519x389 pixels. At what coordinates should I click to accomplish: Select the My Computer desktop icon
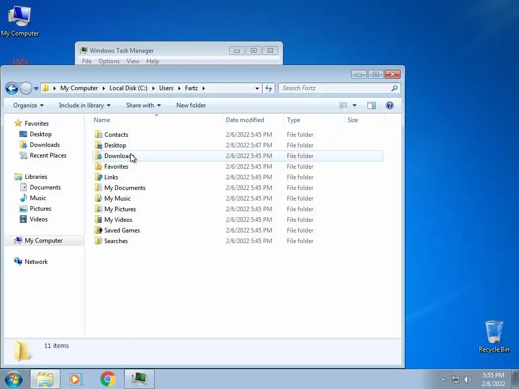click(x=20, y=21)
